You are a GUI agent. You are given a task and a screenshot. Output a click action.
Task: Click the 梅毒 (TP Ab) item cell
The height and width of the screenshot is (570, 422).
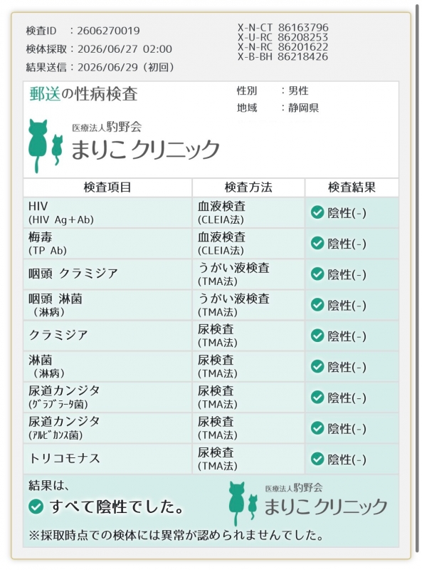tap(107, 244)
